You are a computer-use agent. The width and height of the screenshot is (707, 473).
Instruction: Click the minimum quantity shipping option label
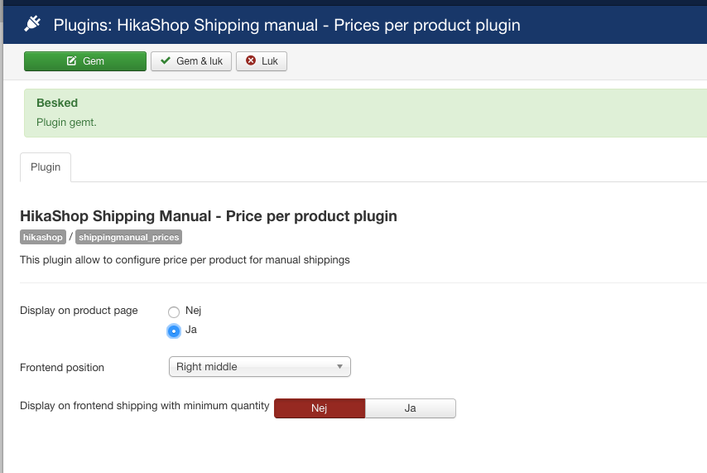[145, 406]
